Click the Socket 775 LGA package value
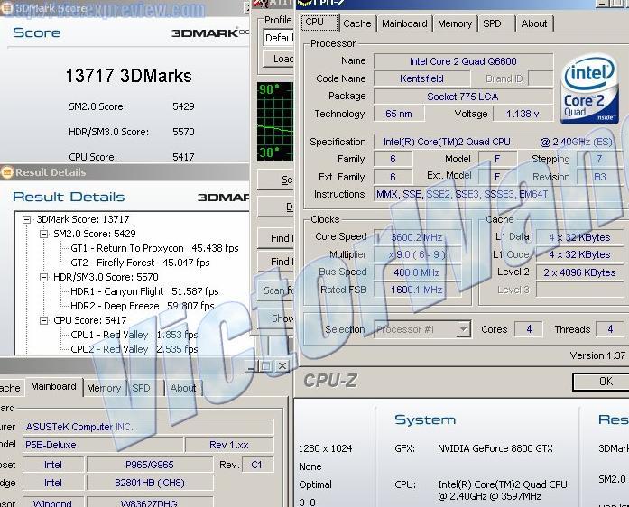Image resolution: width=629 pixels, height=507 pixels. click(x=463, y=97)
